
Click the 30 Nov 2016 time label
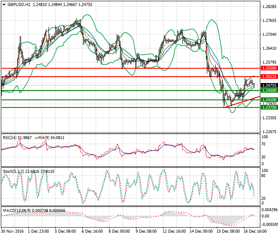pyautogui.click(x=12, y=231)
